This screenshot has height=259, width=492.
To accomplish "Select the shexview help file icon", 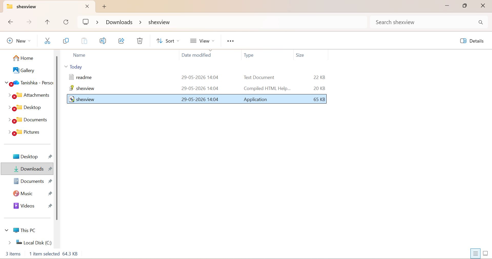I will [72, 88].
